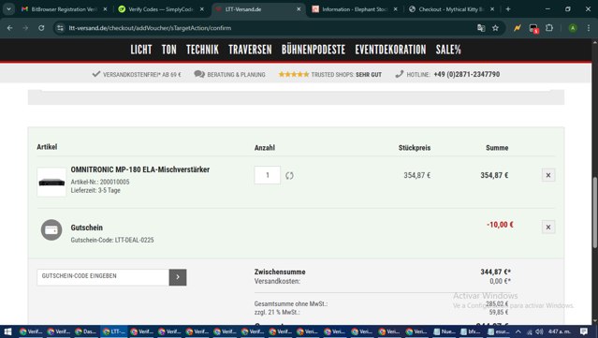Switch to Information Elephant Stock tab
The height and width of the screenshot is (338, 598).
[x=355, y=9]
